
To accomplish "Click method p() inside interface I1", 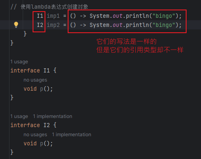I will (45, 89).
